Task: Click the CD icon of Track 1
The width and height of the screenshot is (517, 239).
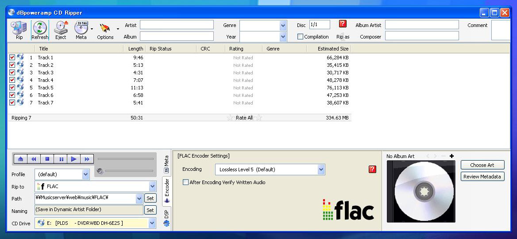Action: point(20,57)
